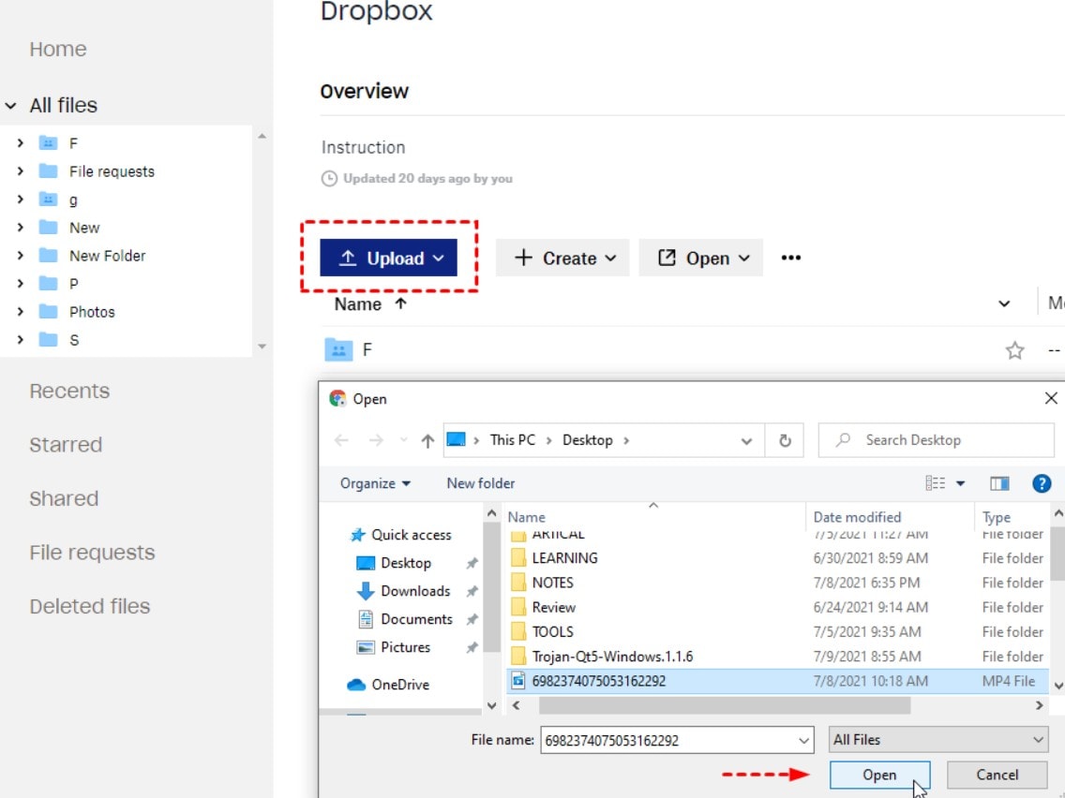
Task: Click Up one level arrow in dialog
Action: point(427,440)
